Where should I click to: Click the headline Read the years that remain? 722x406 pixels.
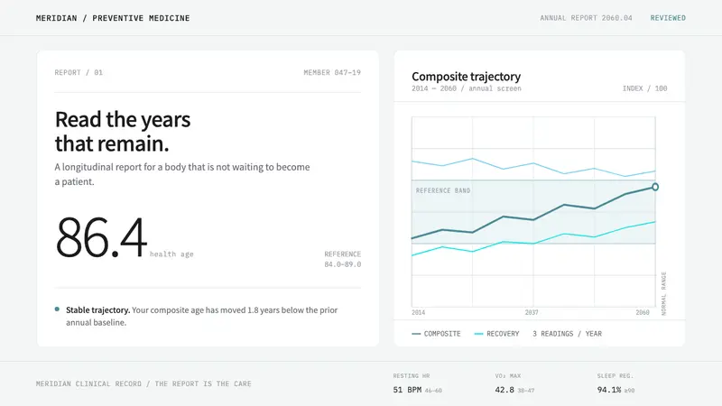tap(123, 132)
